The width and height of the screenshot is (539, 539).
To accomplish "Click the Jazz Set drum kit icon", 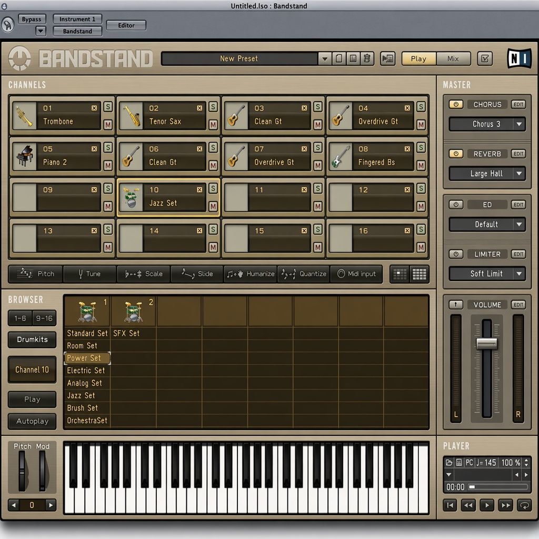I will pyautogui.click(x=131, y=197).
